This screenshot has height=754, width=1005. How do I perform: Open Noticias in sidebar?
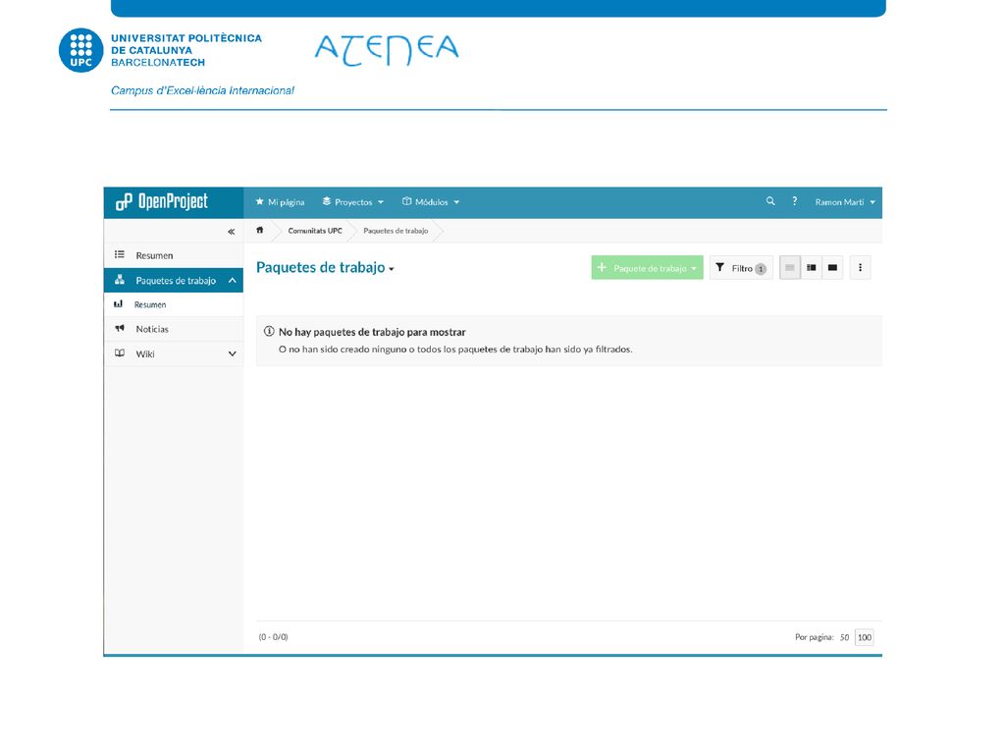pos(174,329)
